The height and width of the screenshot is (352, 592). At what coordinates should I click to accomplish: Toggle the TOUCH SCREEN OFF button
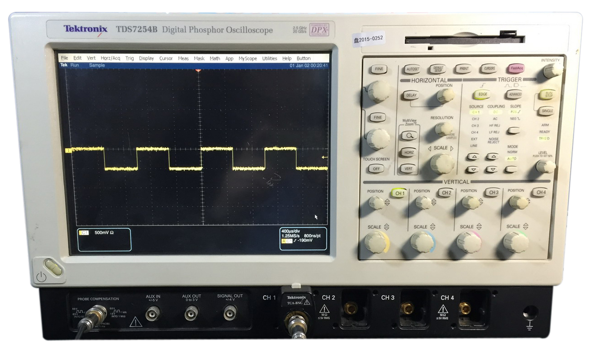coord(376,168)
